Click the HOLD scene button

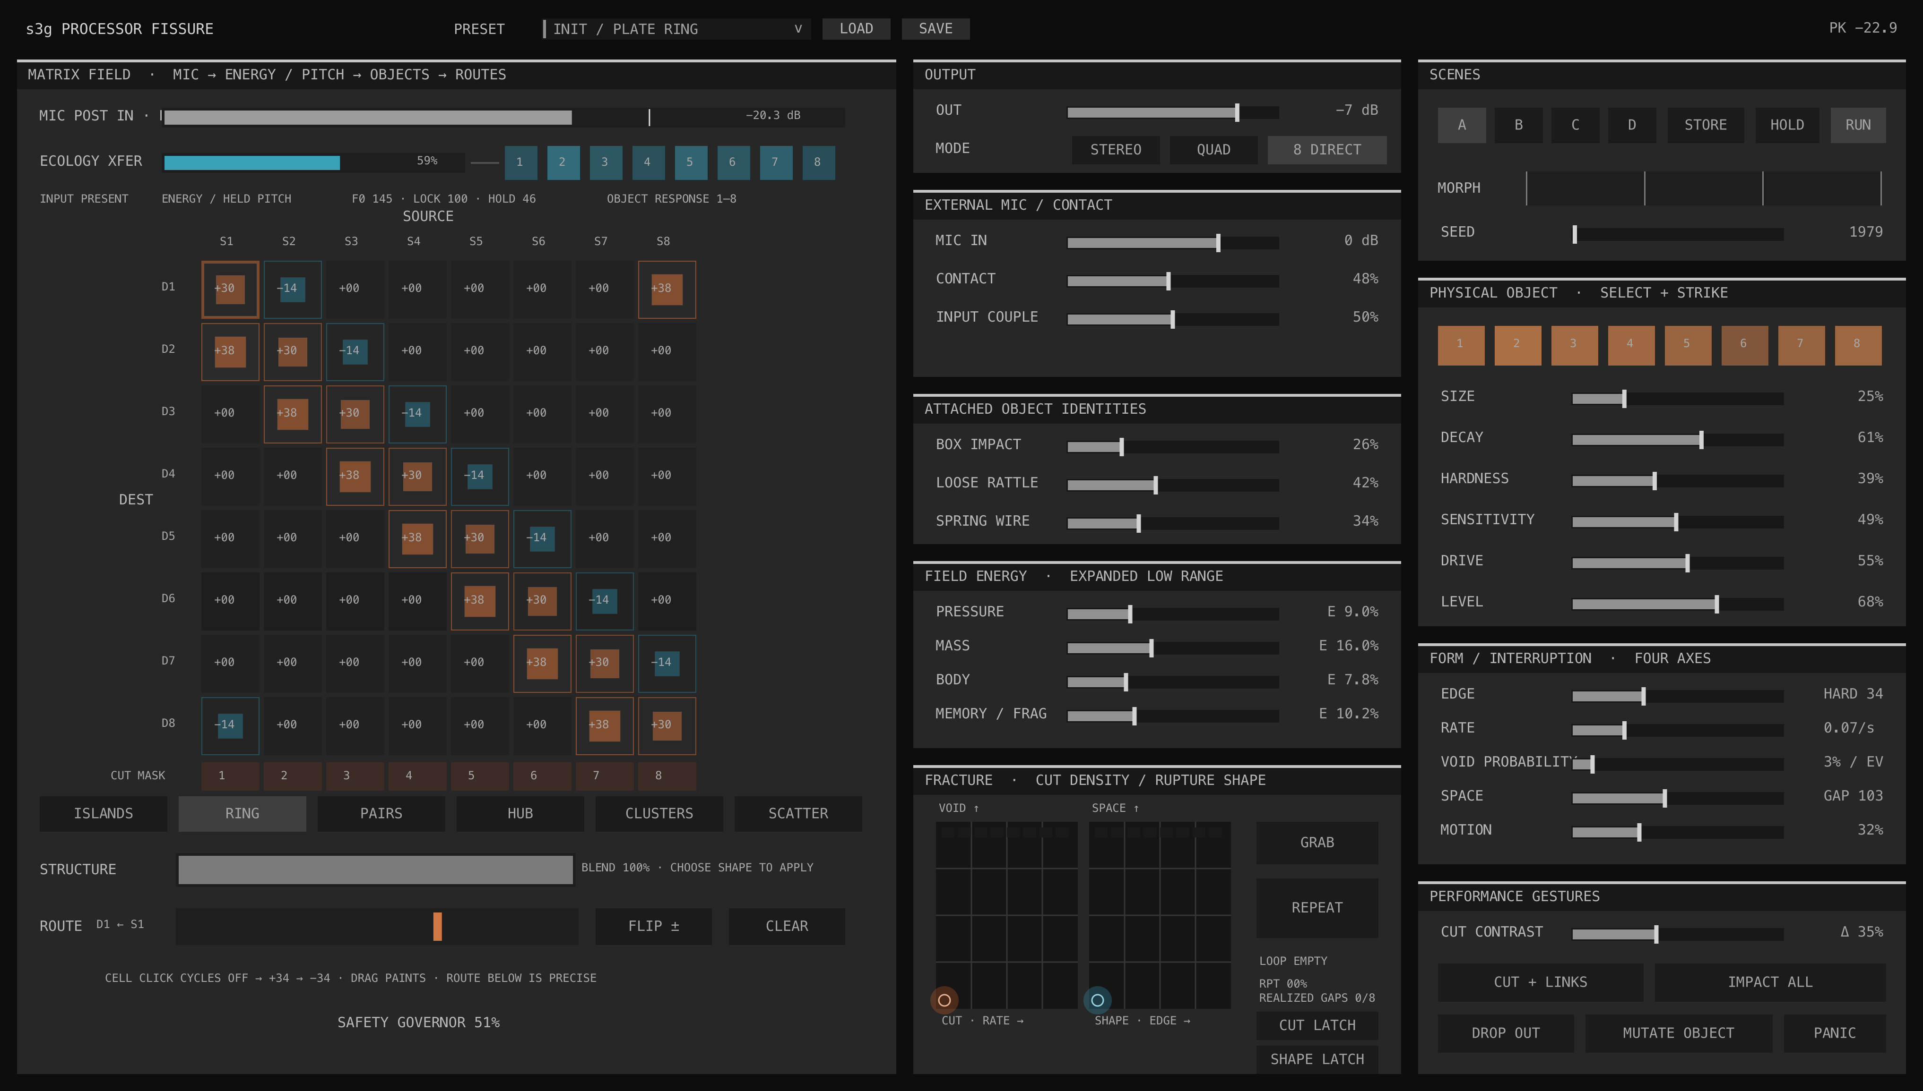pos(1787,125)
